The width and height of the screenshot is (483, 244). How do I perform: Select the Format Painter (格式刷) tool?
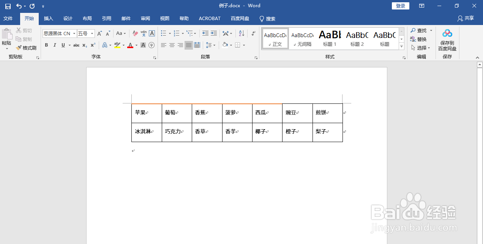(x=26, y=48)
